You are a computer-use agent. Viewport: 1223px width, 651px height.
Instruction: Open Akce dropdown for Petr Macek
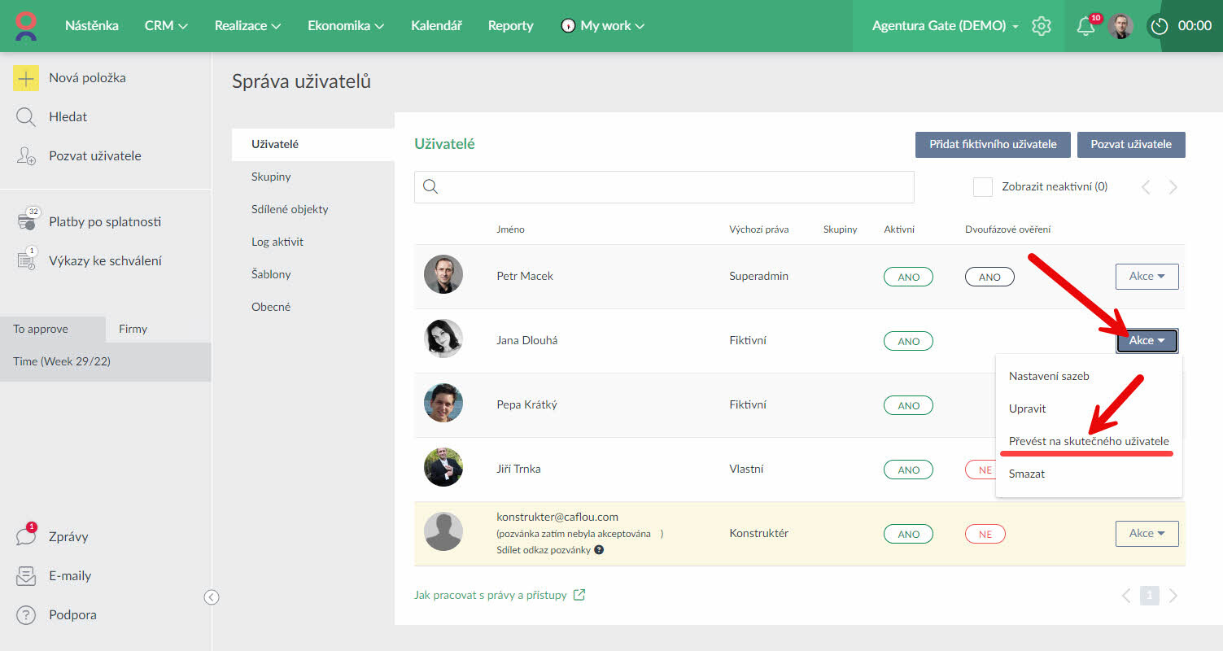pos(1147,277)
